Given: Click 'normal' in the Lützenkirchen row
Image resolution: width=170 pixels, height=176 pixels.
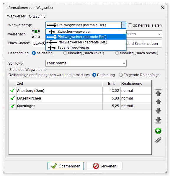Looking at the screenshot, I should click(127, 98).
